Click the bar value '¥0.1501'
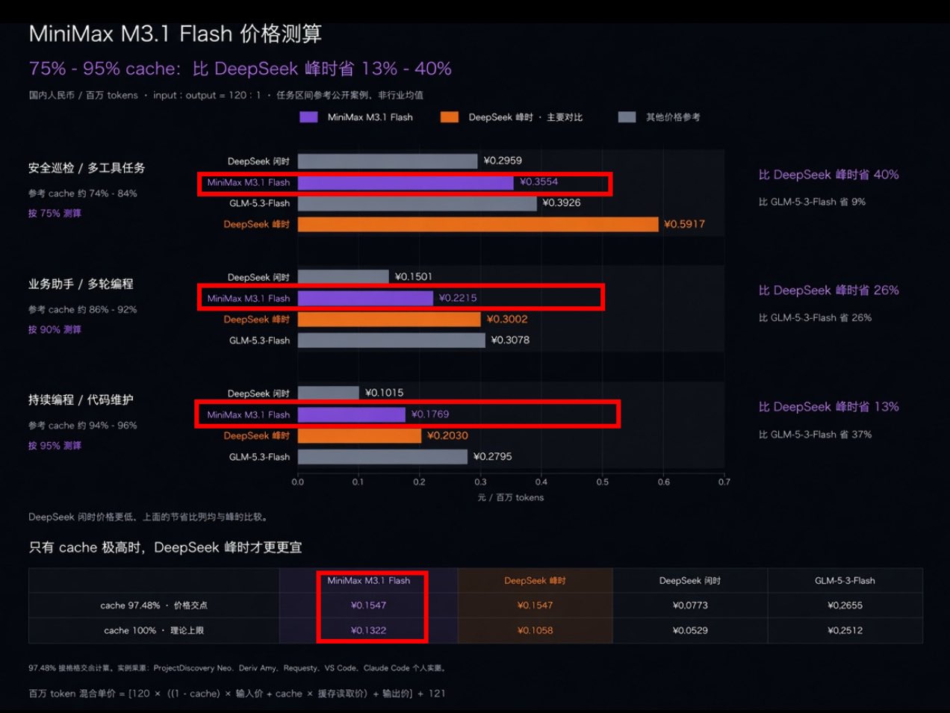 pos(414,277)
